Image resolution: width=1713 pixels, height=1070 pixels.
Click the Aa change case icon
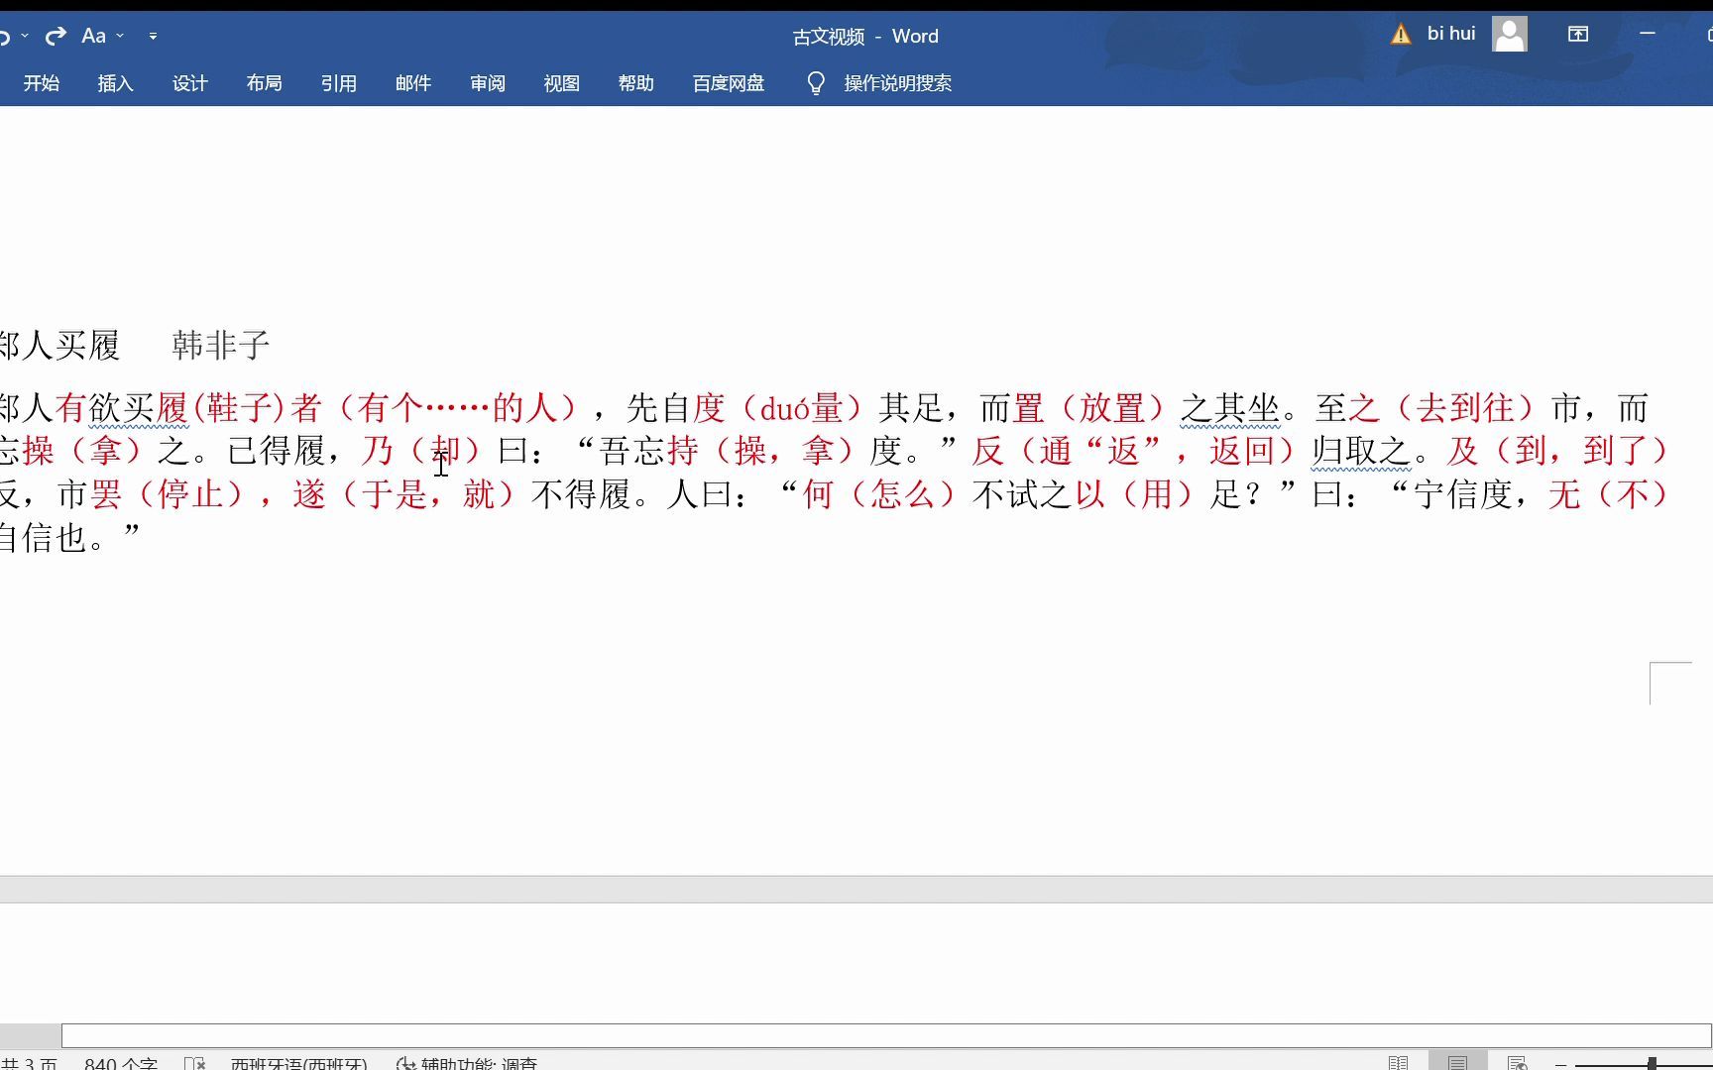(93, 36)
